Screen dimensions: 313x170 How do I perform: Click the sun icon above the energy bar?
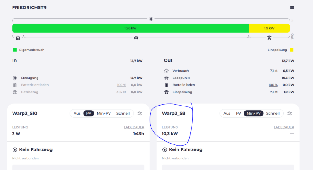click(151, 19)
